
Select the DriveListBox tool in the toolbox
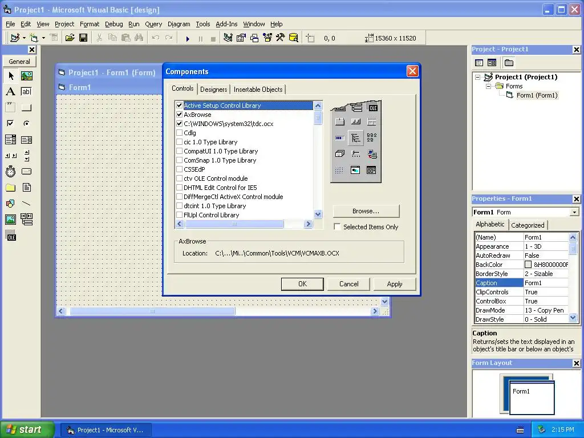coord(26,171)
